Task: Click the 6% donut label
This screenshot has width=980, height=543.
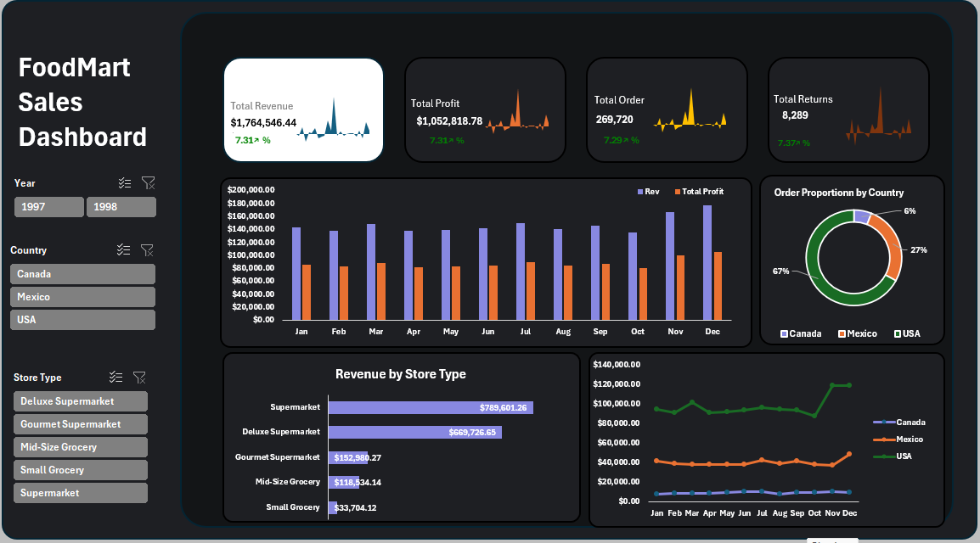Action: (910, 211)
